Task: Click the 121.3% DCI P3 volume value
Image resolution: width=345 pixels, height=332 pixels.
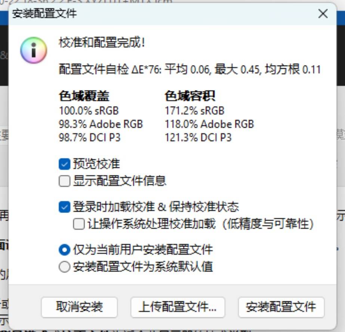Action: (x=198, y=138)
